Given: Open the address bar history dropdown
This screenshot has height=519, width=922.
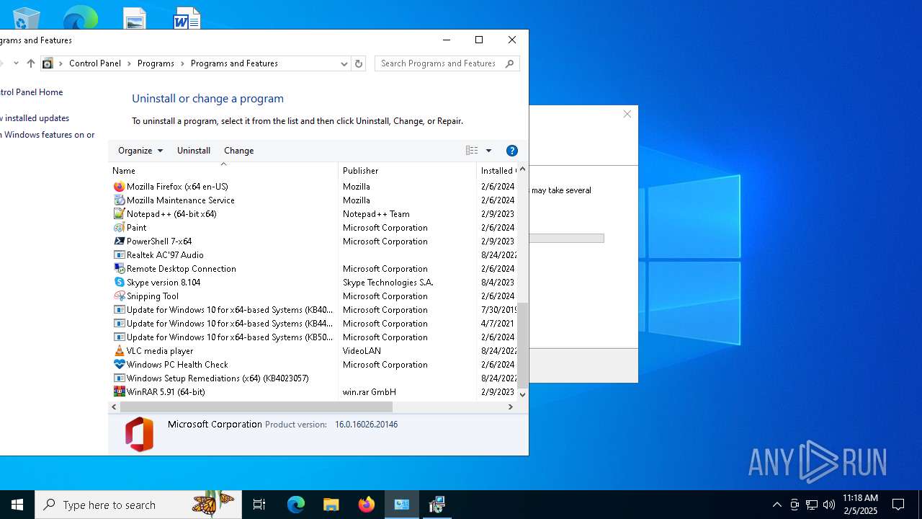Looking at the screenshot, I should click(x=344, y=63).
